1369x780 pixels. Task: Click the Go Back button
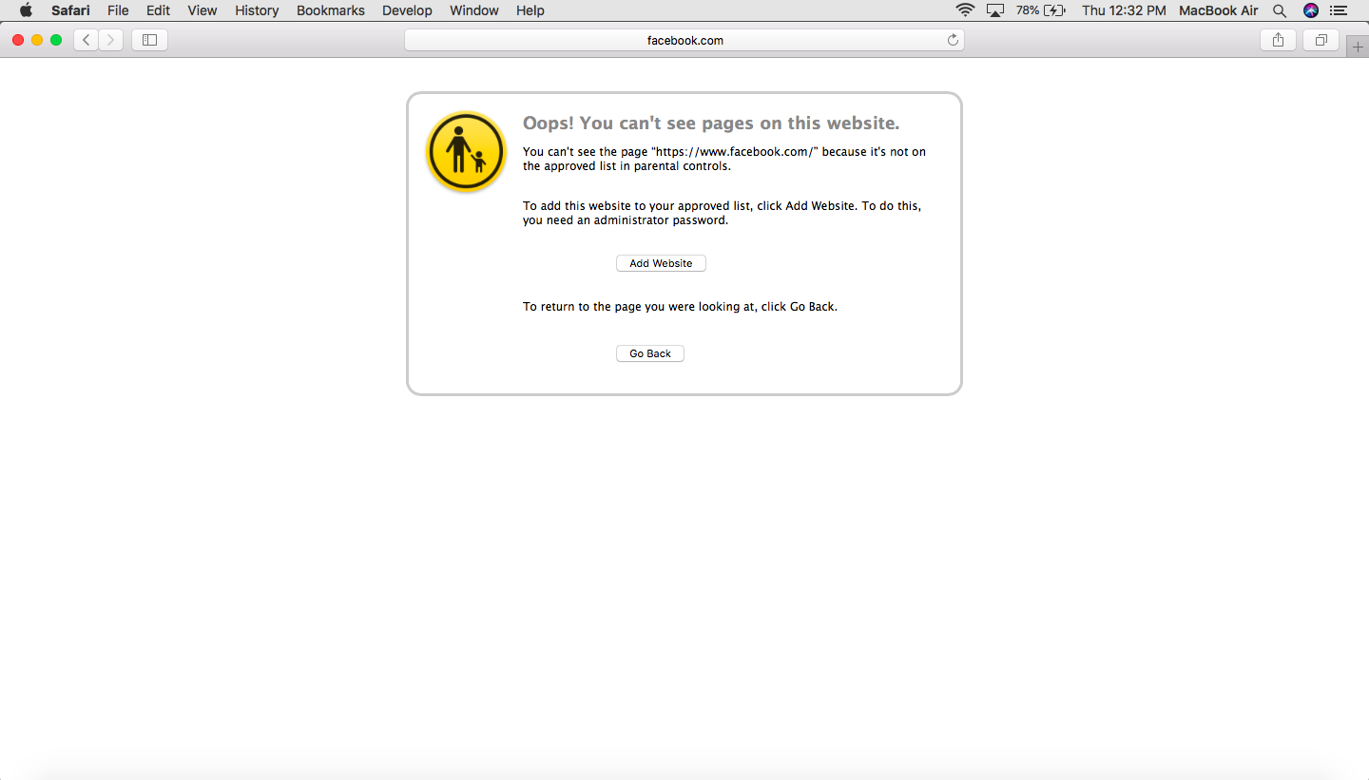650,353
